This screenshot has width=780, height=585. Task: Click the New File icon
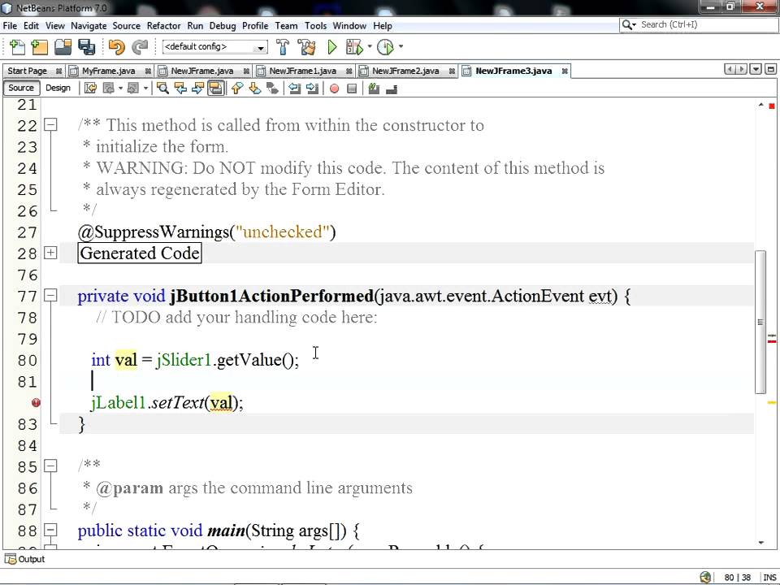pos(17,47)
